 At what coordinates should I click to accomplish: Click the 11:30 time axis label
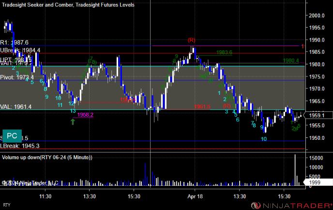pyautogui.click(x=45, y=196)
